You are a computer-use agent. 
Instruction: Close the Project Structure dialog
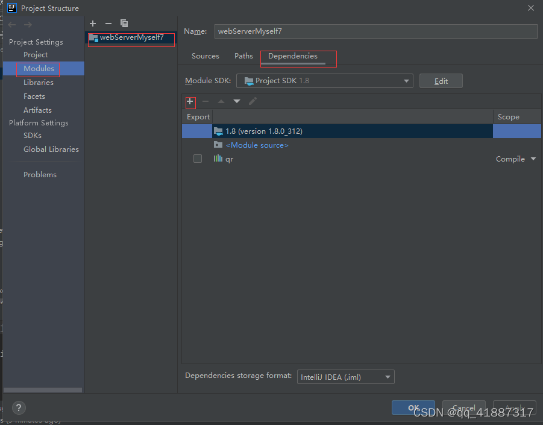pyautogui.click(x=531, y=8)
